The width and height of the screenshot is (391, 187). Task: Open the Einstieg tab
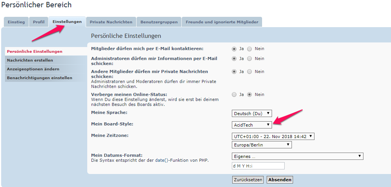tap(16, 22)
